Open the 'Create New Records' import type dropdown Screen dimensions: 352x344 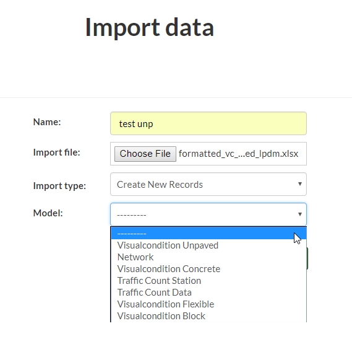click(x=208, y=184)
